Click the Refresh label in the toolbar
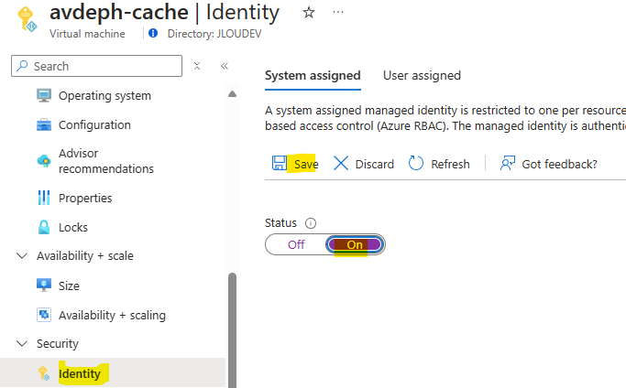 pyautogui.click(x=450, y=164)
